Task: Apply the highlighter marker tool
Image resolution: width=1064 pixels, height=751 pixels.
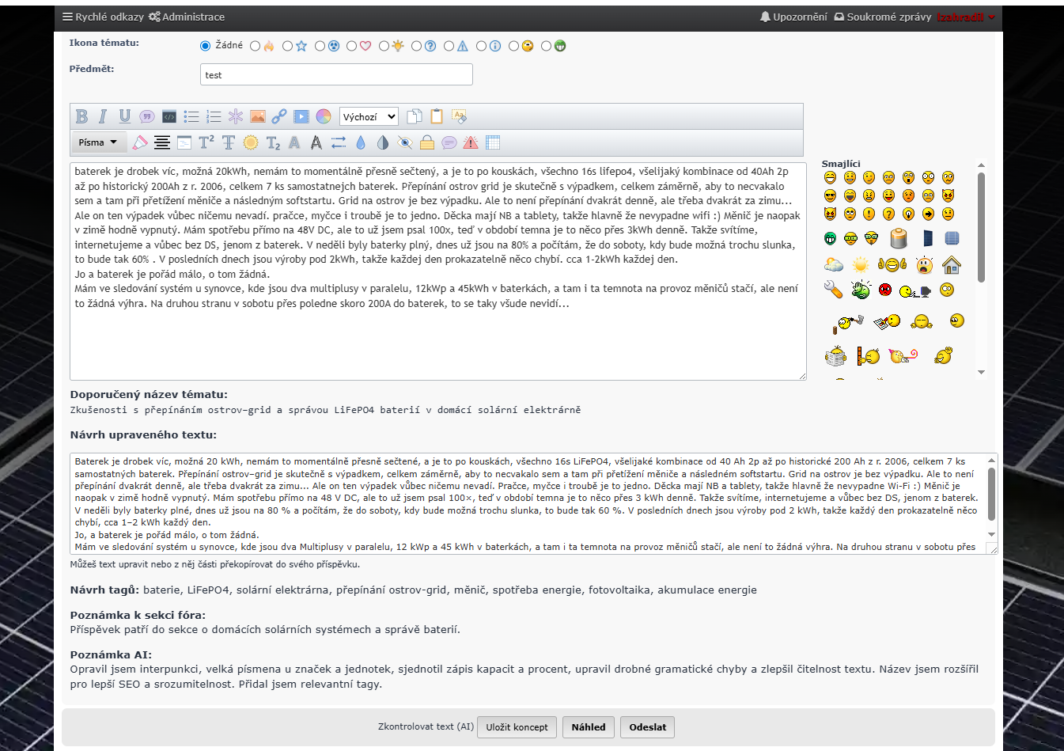Action: pyautogui.click(x=140, y=142)
